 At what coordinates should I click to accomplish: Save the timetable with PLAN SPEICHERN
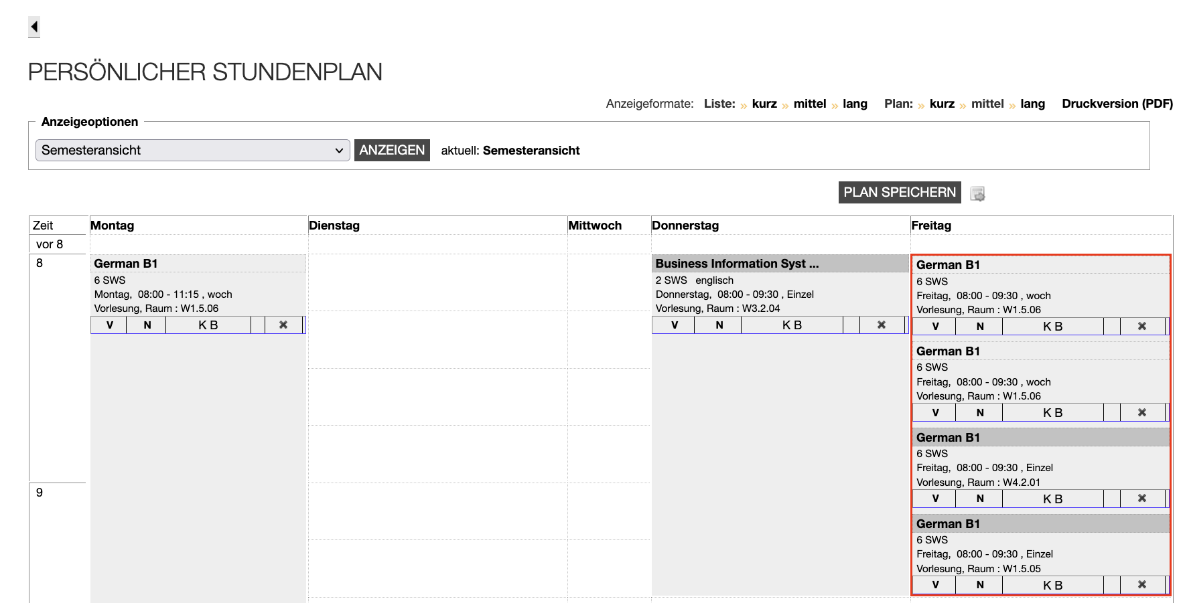click(x=899, y=192)
